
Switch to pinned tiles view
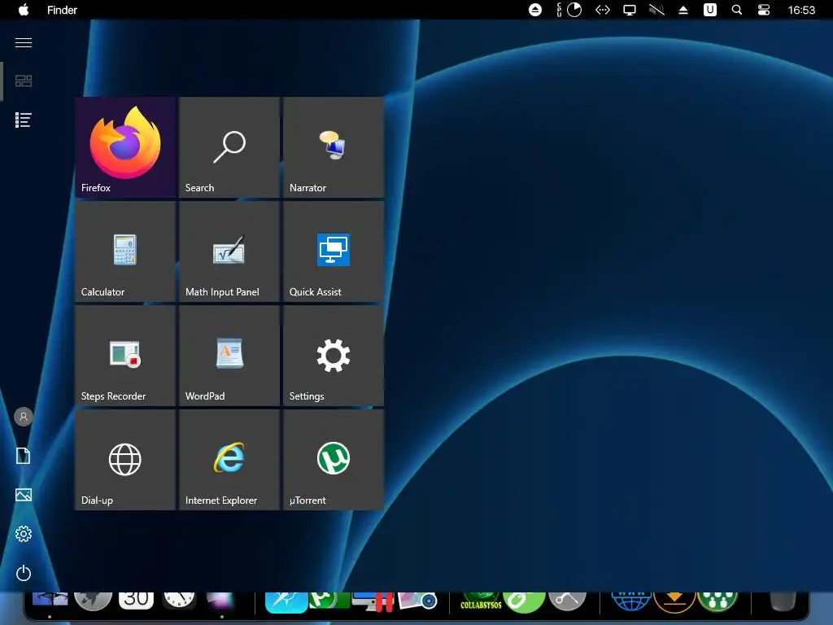pos(24,81)
